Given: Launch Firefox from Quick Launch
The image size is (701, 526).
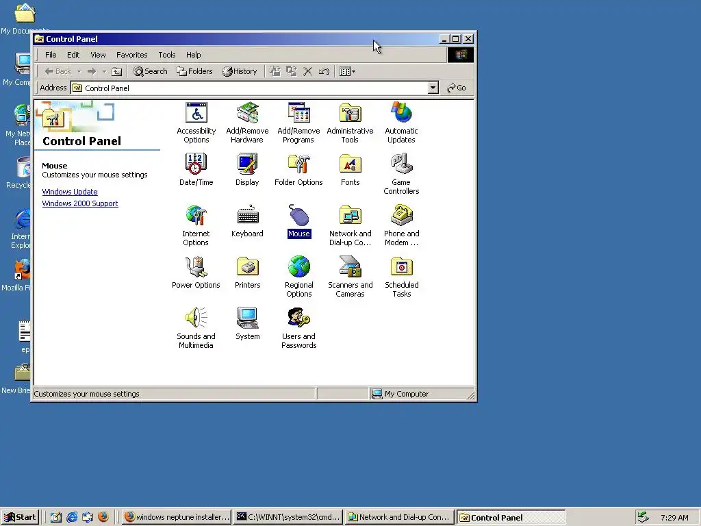Looking at the screenshot, I should 103,517.
